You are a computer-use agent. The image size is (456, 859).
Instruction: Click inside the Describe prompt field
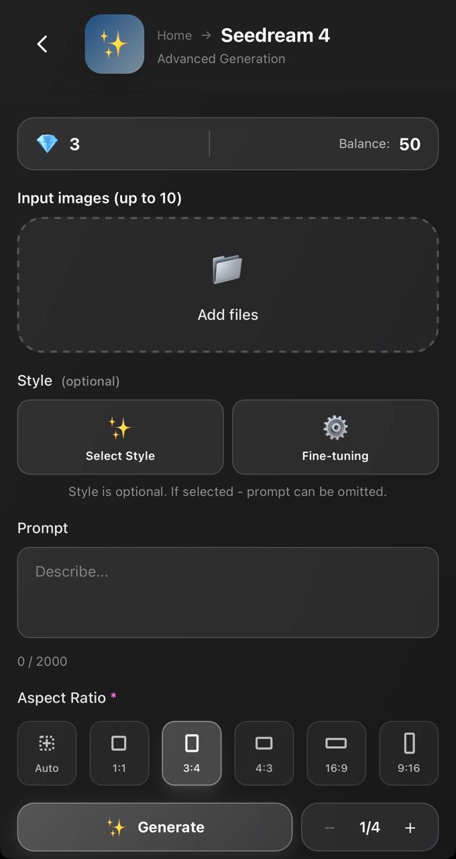[x=228, y=591]
